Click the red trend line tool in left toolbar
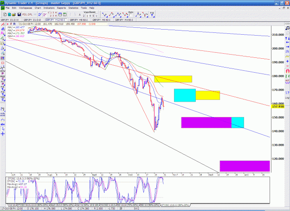Image resolution: width=290 pixels, height=211 pixels. (x=3, y=24)
